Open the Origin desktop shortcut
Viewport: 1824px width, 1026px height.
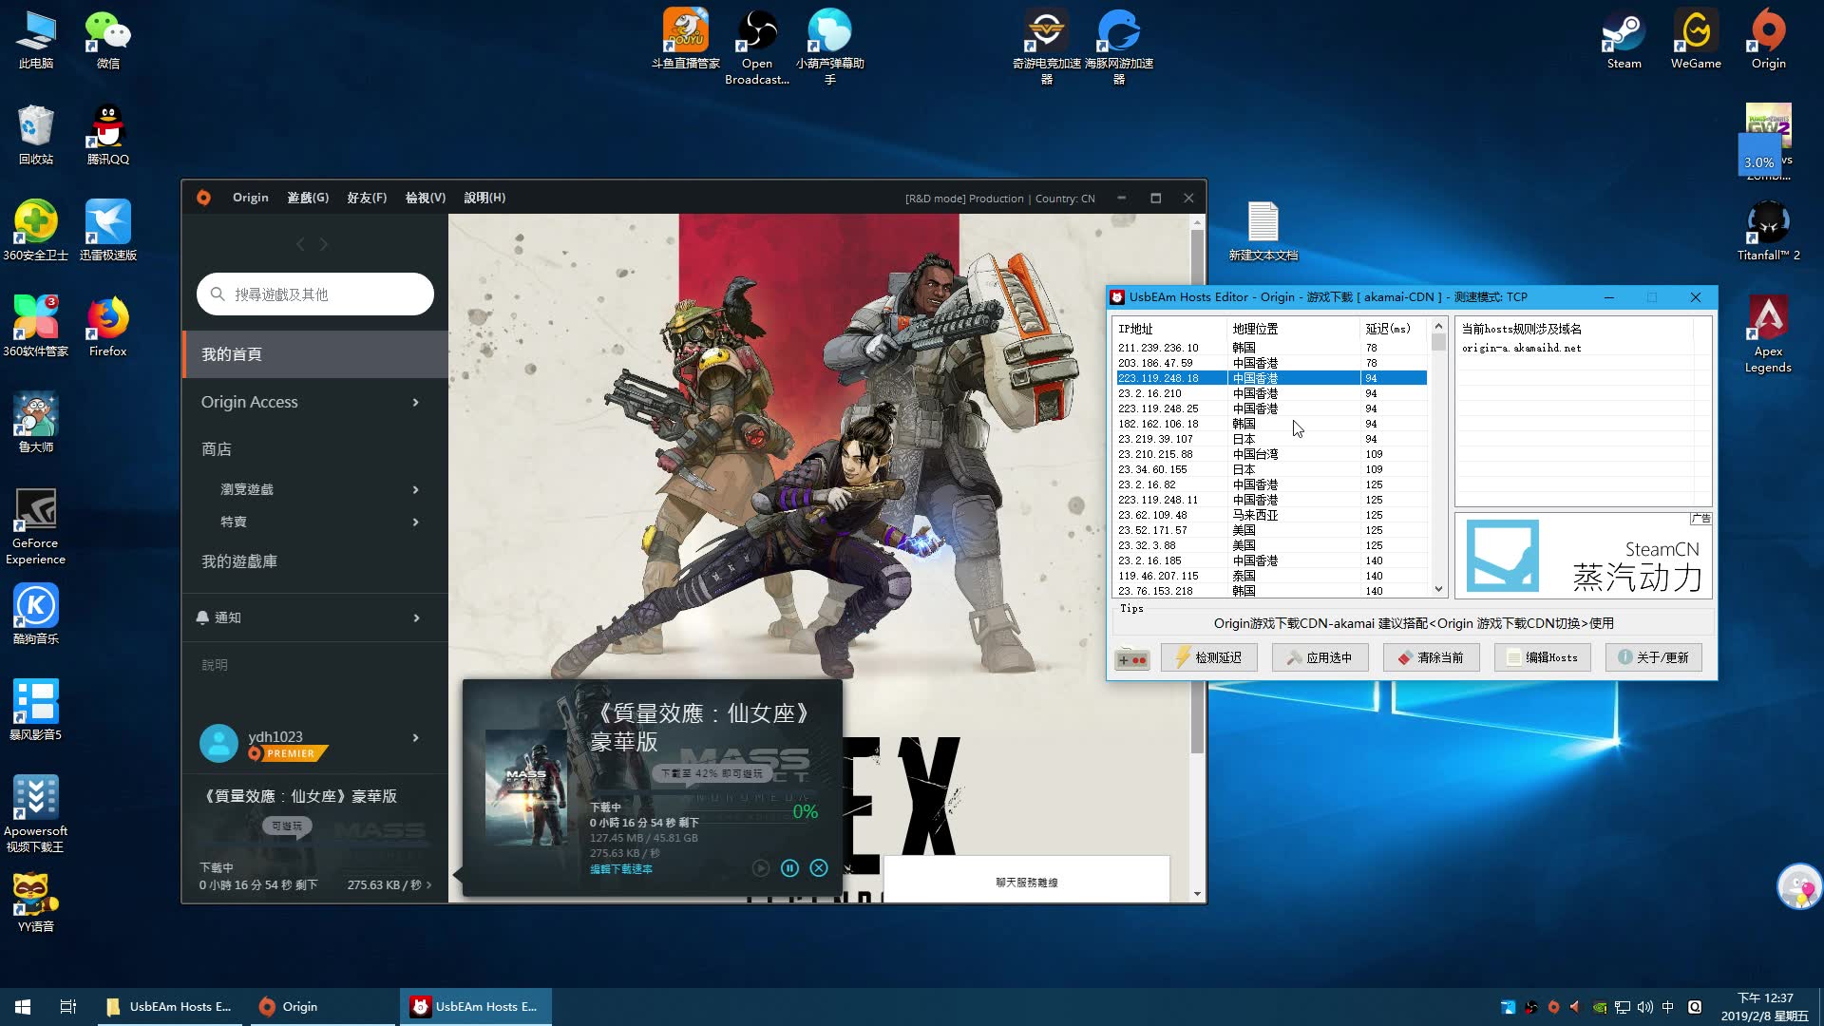click(1768, 40)
